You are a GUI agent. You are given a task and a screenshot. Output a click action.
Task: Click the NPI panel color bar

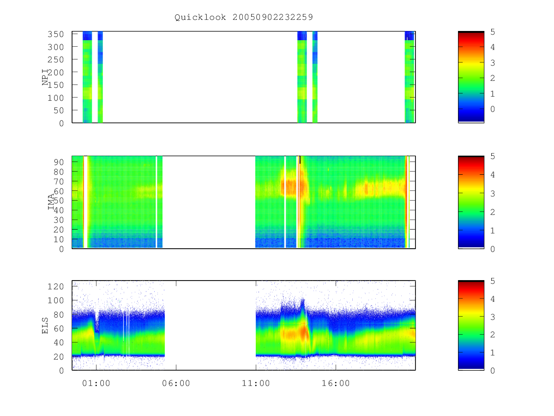point(471,77)
